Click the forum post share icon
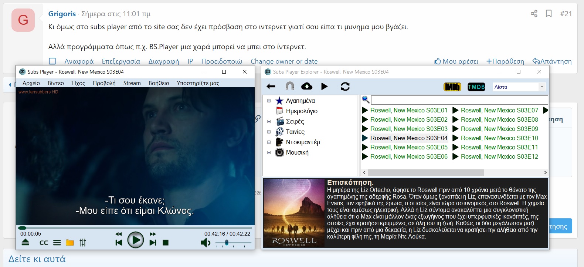The height and width of the screenshot is (267, 584). [x=534, y=14]
